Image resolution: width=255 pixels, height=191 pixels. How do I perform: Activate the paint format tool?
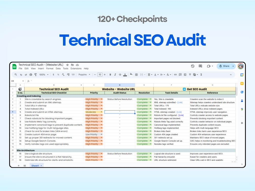click(35, 75)
